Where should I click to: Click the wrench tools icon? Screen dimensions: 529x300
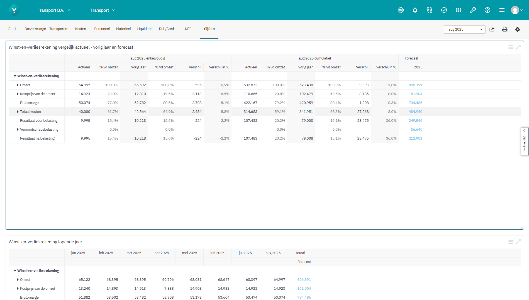pyautogui.click(x=473, y=10)
